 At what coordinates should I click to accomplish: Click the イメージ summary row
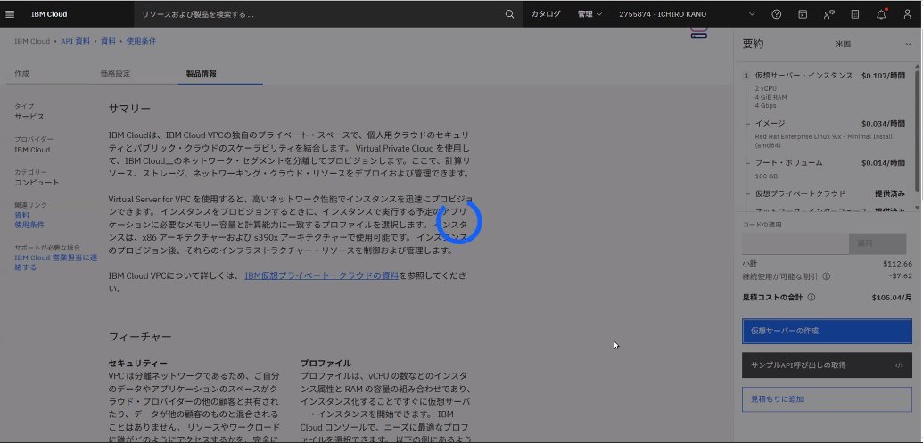[x=830, y=124]
